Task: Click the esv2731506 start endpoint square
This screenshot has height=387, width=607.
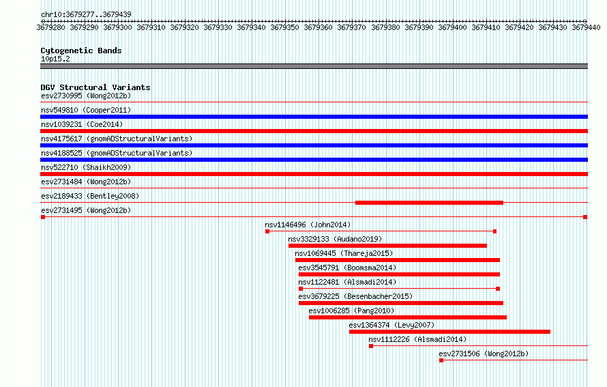Action: (x=441, y=360)
